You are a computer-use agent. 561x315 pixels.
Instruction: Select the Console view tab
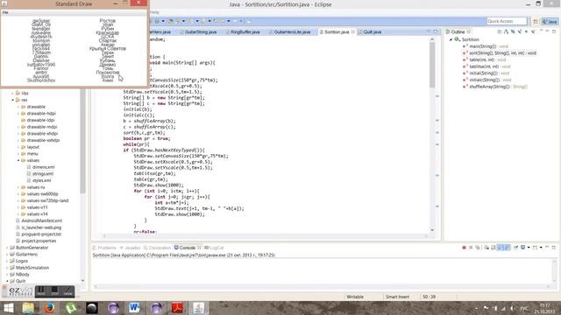pos(185,248)
